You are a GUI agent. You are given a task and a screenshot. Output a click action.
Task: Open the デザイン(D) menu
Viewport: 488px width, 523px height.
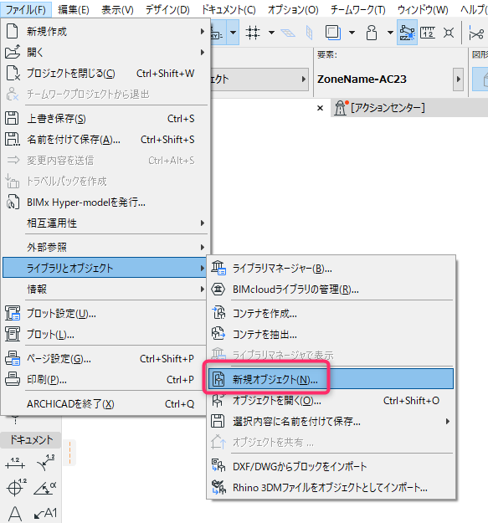pos(167,10)
